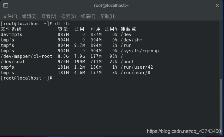Click the /sys/fs/cgroup mount point
The image size is (224, 137).
coord(140,51)
